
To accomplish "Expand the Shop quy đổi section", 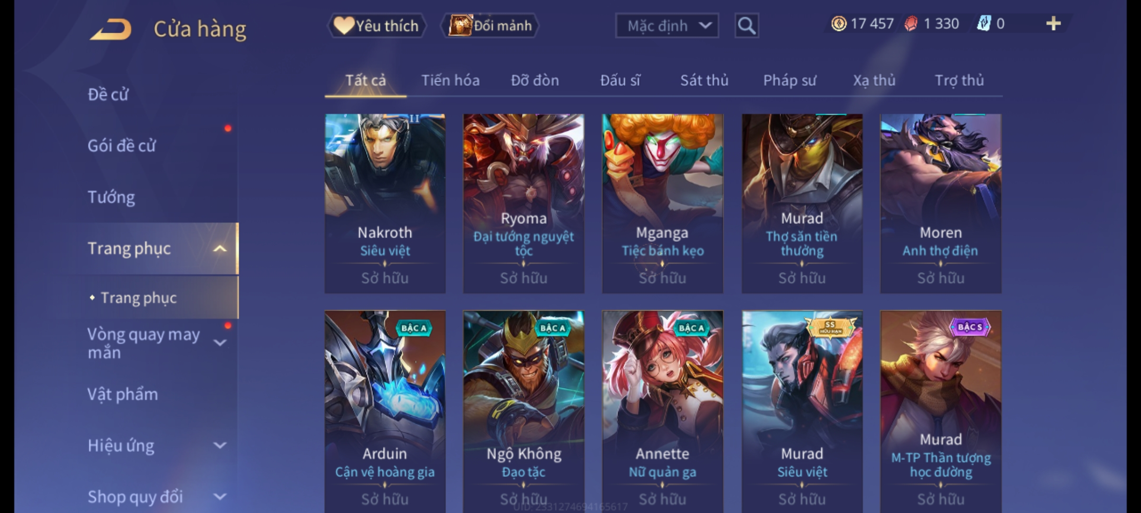I will pos(220,496).
